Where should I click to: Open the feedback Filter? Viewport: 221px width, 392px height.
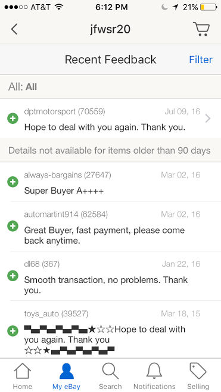201,60
